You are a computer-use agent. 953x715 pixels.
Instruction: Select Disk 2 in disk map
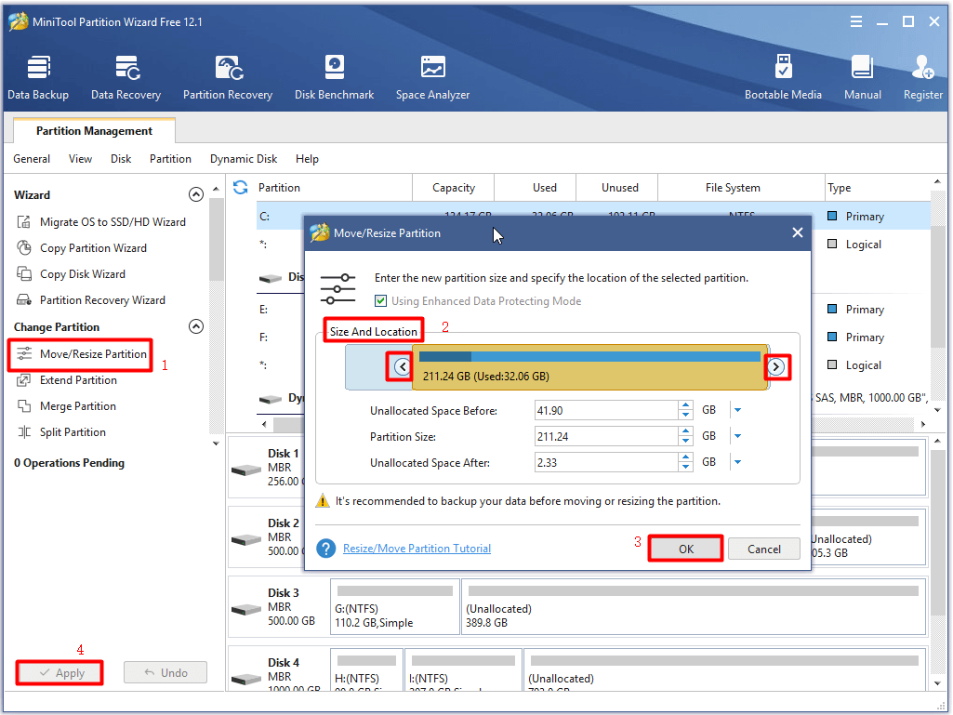coord(268,537)
